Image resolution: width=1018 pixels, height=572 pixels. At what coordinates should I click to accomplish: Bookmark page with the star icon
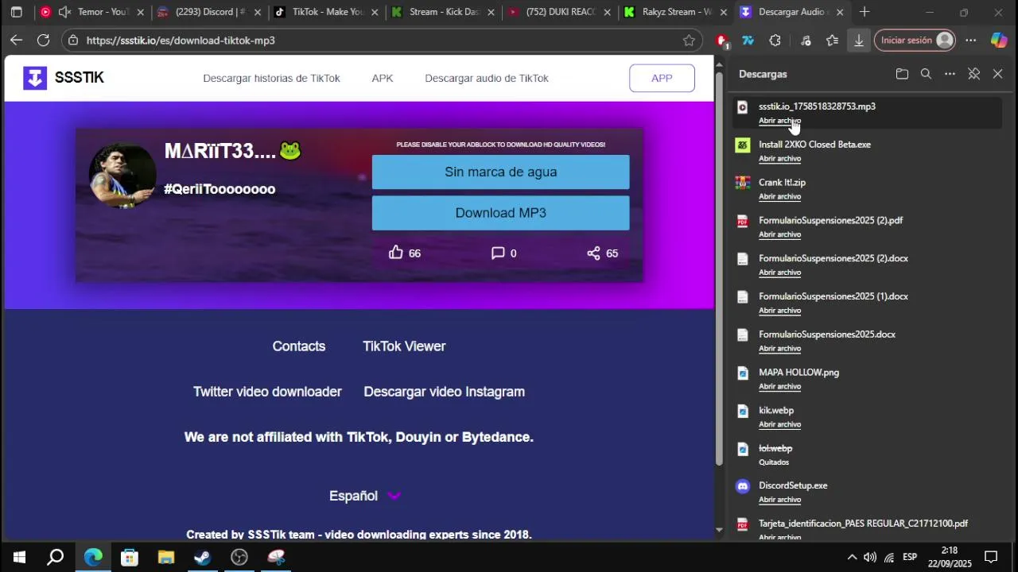tap(689, 40)
